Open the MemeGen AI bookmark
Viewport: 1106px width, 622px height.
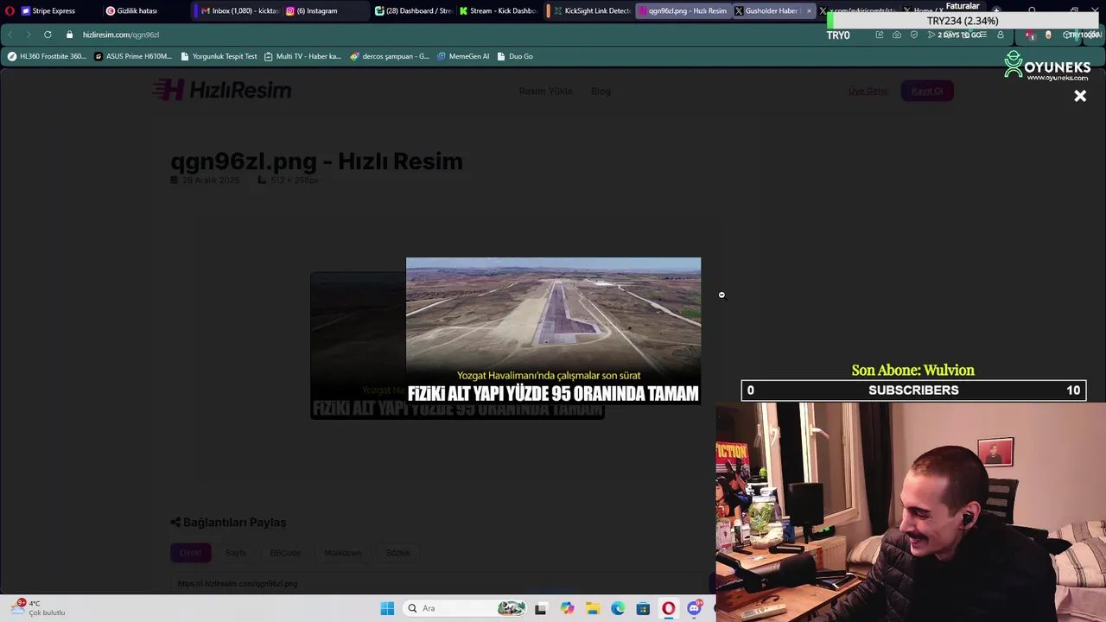(x=463, y=56)
